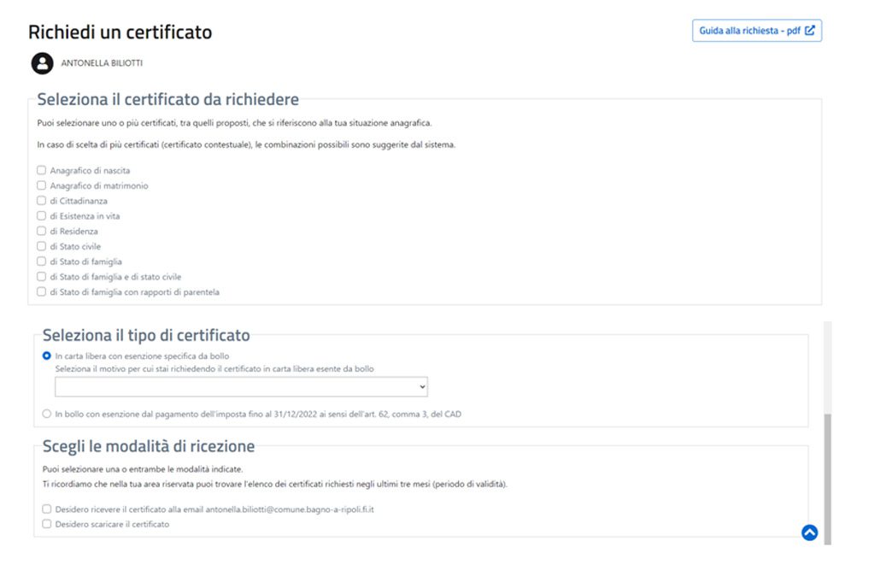Check the Anagrafico di nascita certificate

[41, 170]
